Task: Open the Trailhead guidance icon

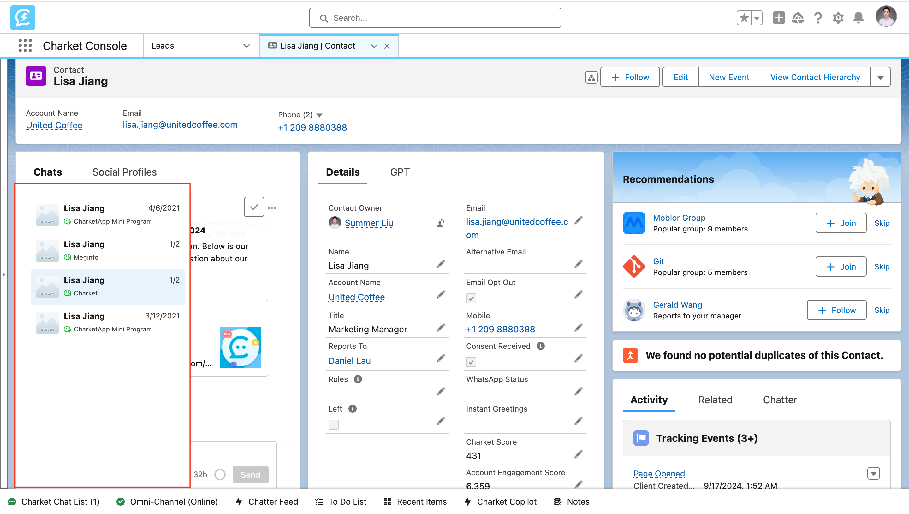Action: point(798,18)
